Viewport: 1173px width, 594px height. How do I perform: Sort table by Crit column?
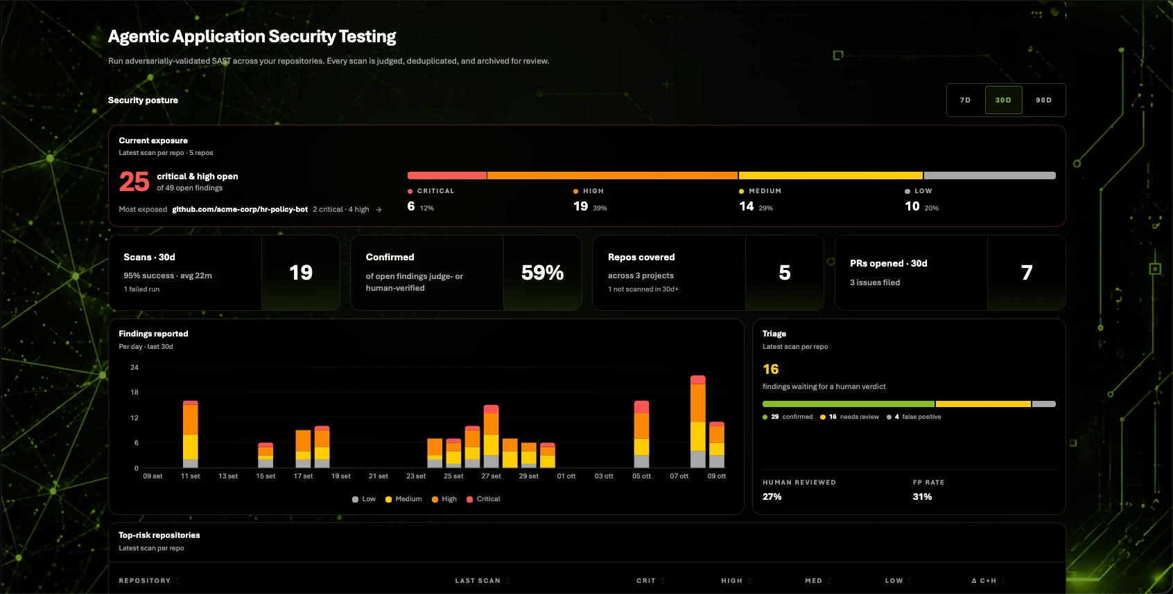(650, 581)
